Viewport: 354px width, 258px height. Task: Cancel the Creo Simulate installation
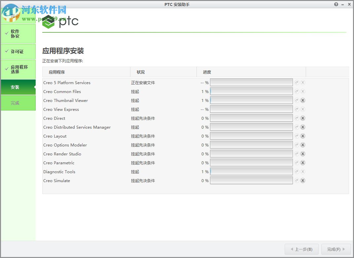tap(303, 180)
